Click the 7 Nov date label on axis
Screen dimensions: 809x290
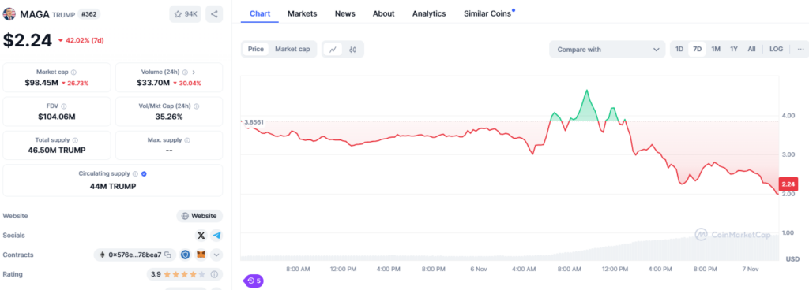750,269
